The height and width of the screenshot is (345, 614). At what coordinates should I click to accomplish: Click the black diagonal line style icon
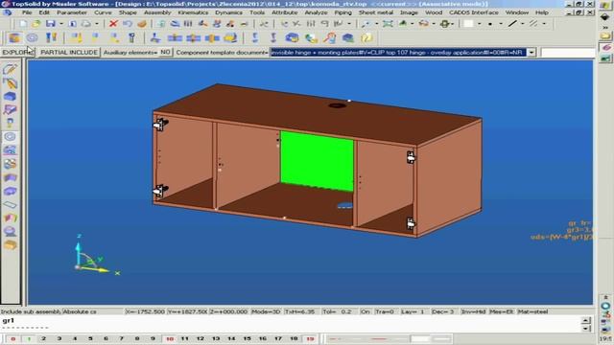[x=512, y=23]
